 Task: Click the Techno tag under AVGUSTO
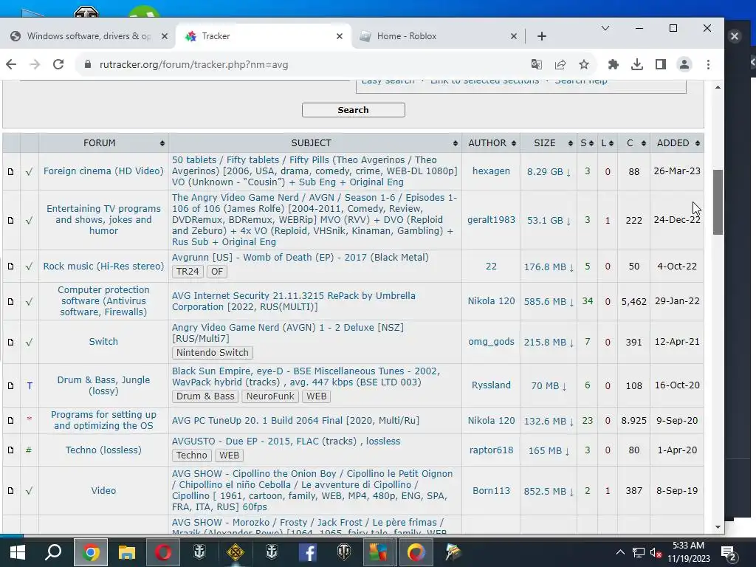tap(191, 455)
